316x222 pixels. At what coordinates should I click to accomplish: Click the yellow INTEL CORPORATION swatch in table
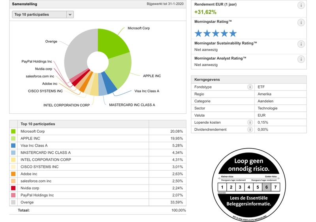click(x=13, y=160)
